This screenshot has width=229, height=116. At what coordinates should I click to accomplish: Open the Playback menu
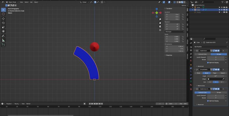coord(9,104)
